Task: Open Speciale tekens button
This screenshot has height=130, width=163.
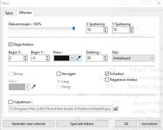Action: [82, 124]
